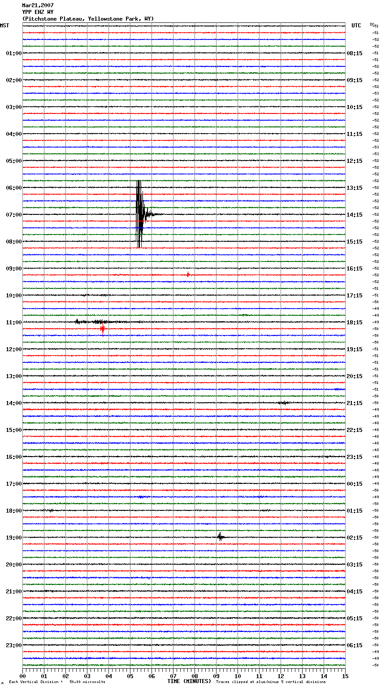Viewport: 381px width, 688px height.
Task: Click the "UTC" time zone label
Action: (356, 26)
